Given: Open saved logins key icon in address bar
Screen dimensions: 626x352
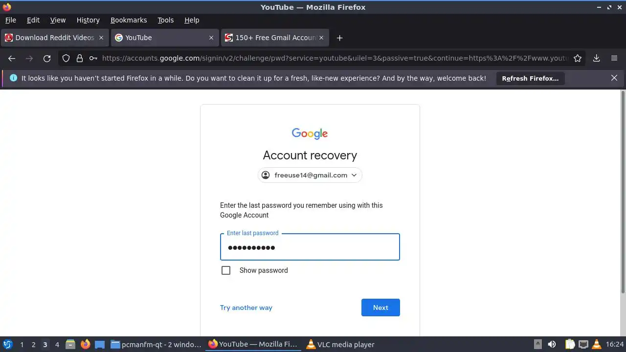Looking at the screenshot, I should pyautogui.click(x=93, y=58).
